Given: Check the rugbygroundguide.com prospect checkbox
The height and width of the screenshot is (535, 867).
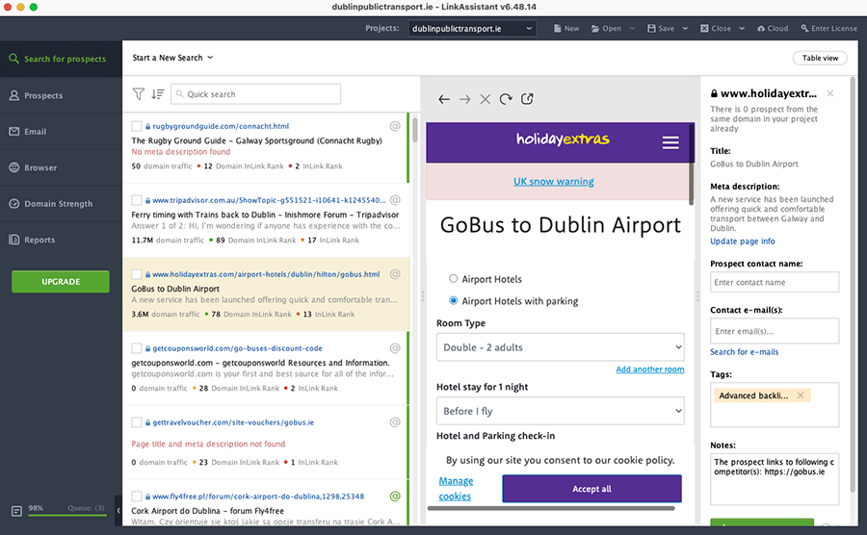Looking at the screenshot, I should [x=136, y=126].
